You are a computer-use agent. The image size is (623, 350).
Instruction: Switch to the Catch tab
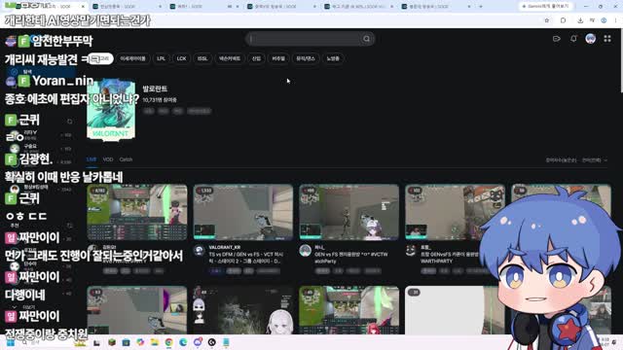(126, 159)
